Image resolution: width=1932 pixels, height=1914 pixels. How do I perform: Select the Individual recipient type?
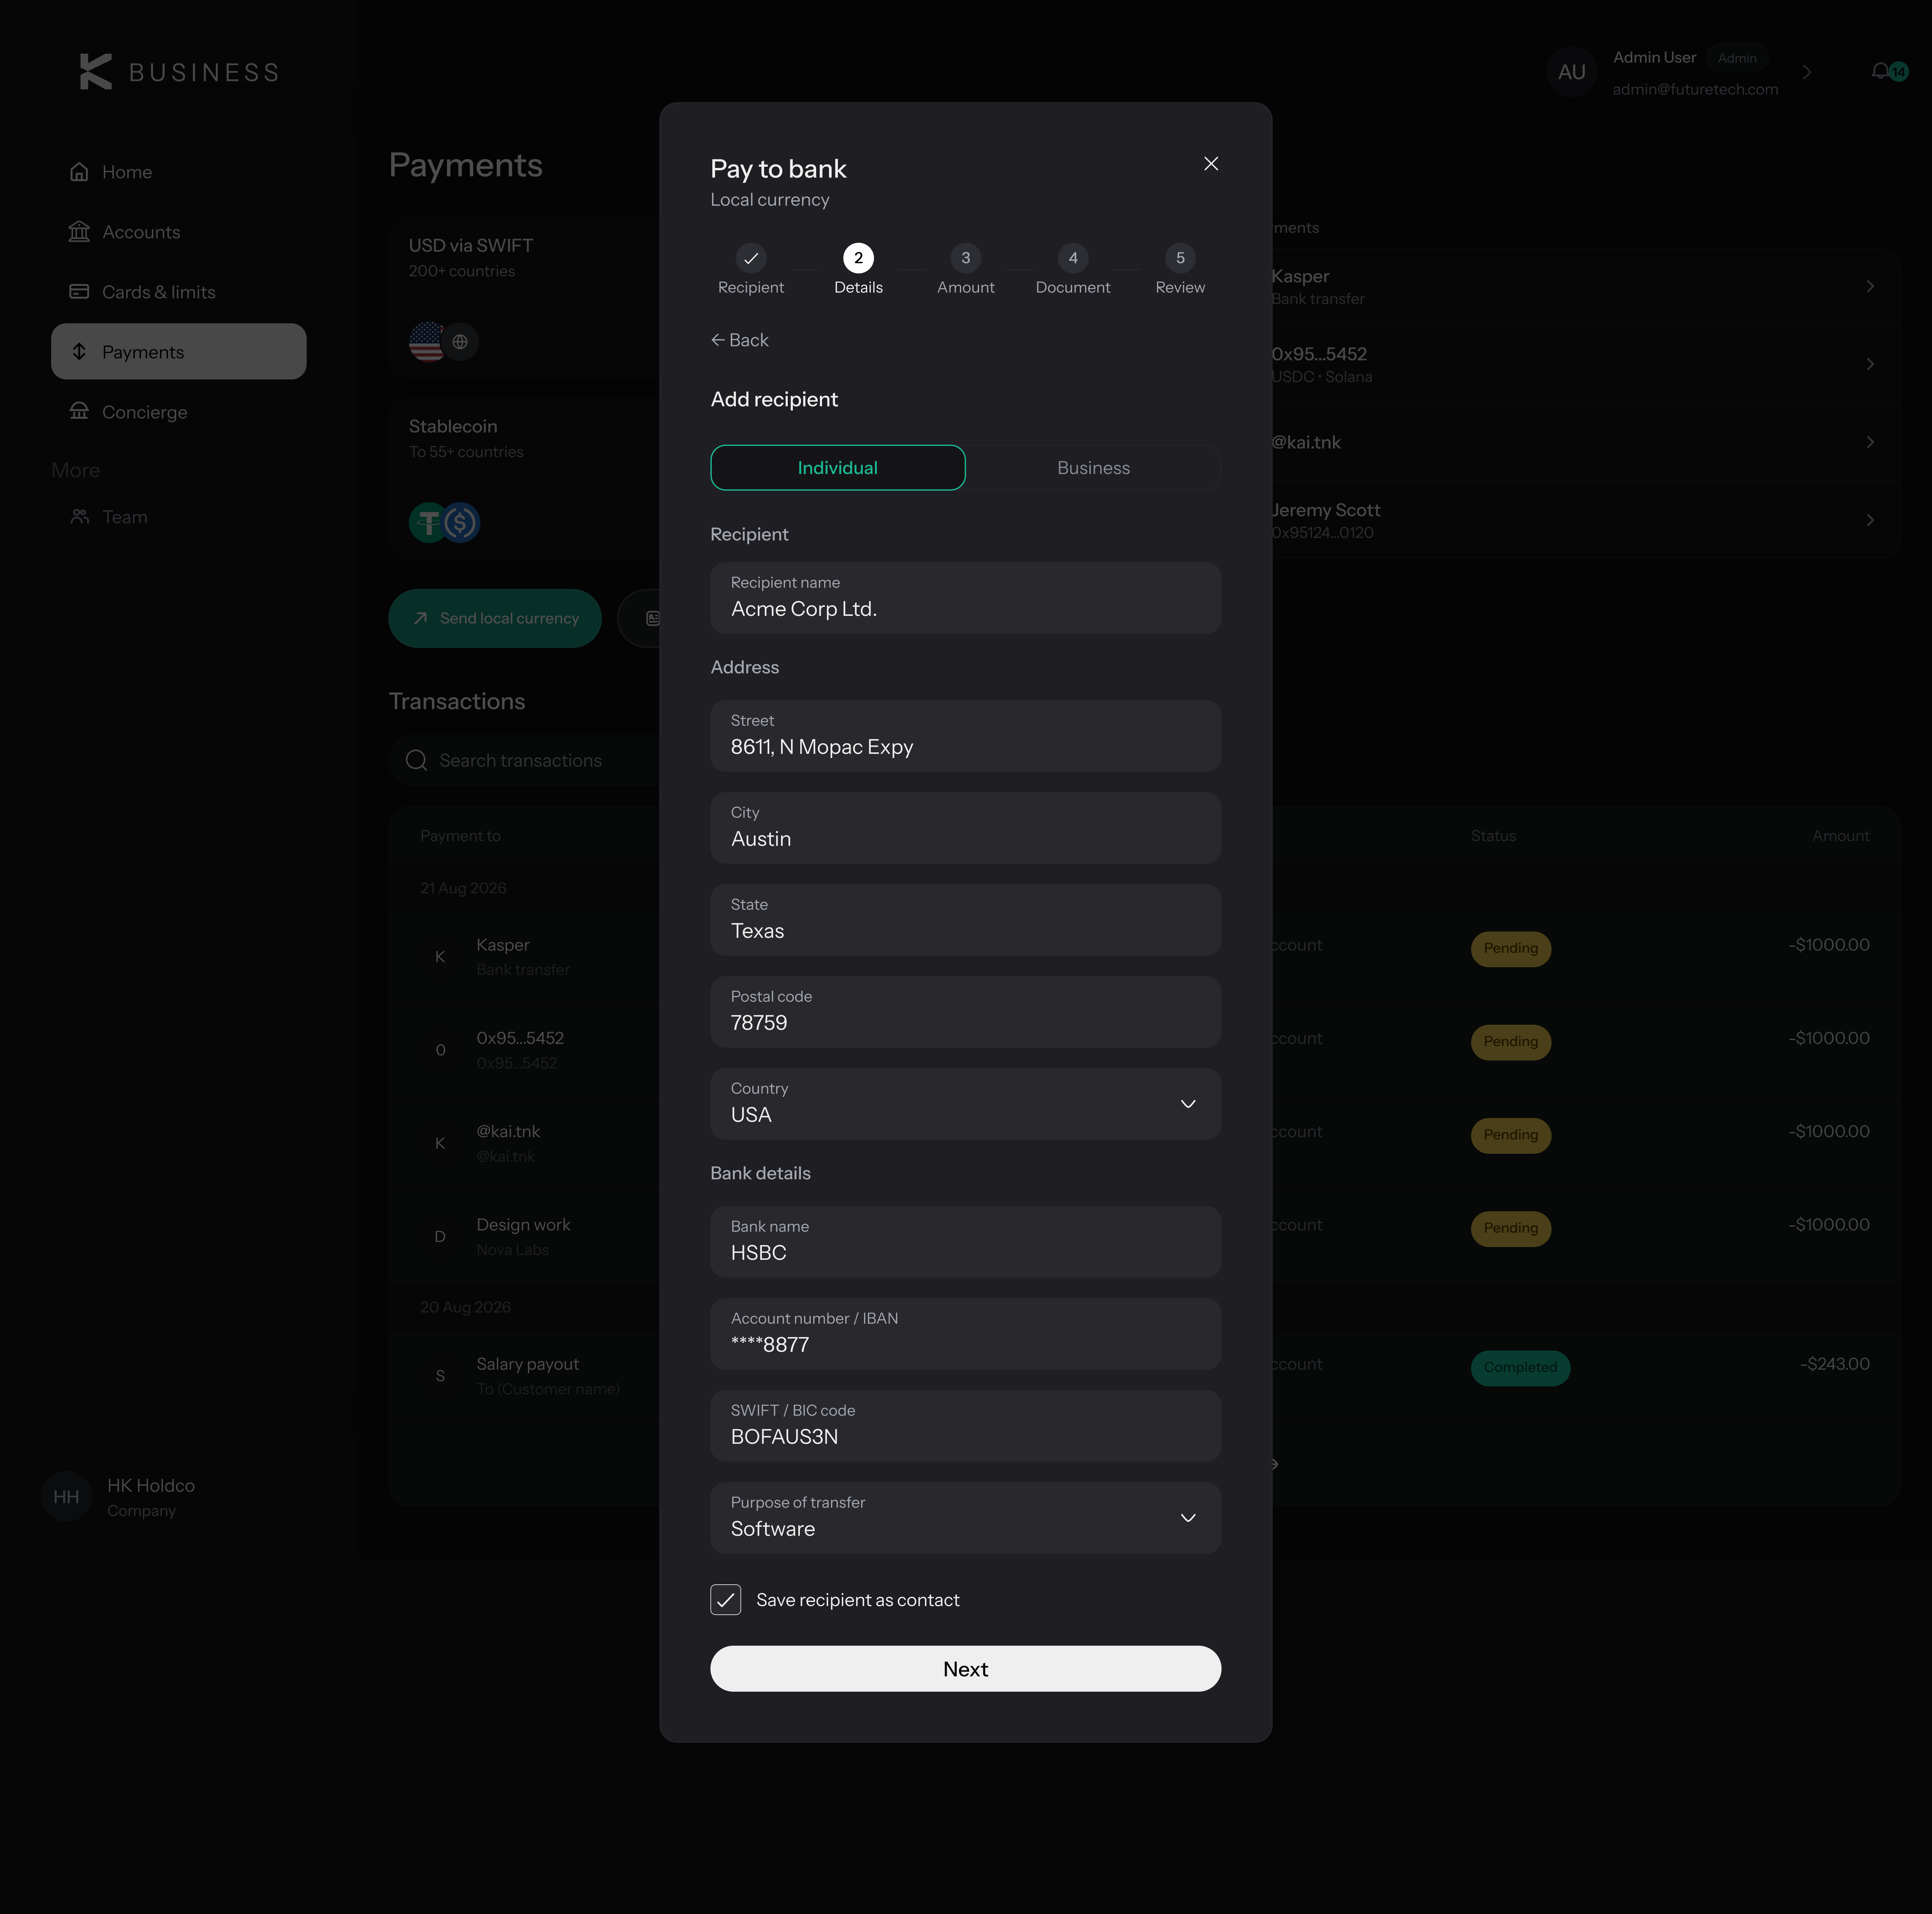point(838,468)
